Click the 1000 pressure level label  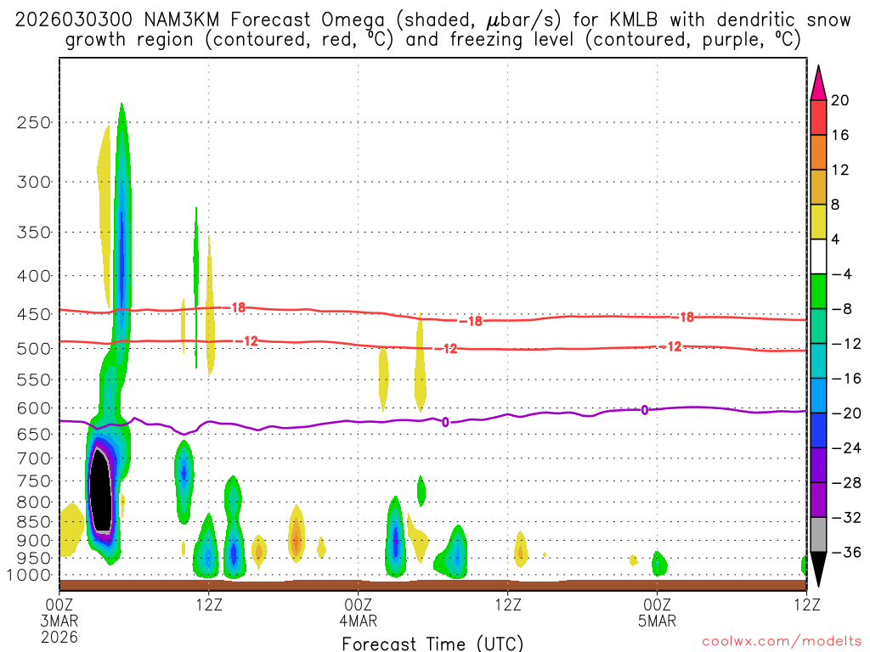click(x=29, y=576)
